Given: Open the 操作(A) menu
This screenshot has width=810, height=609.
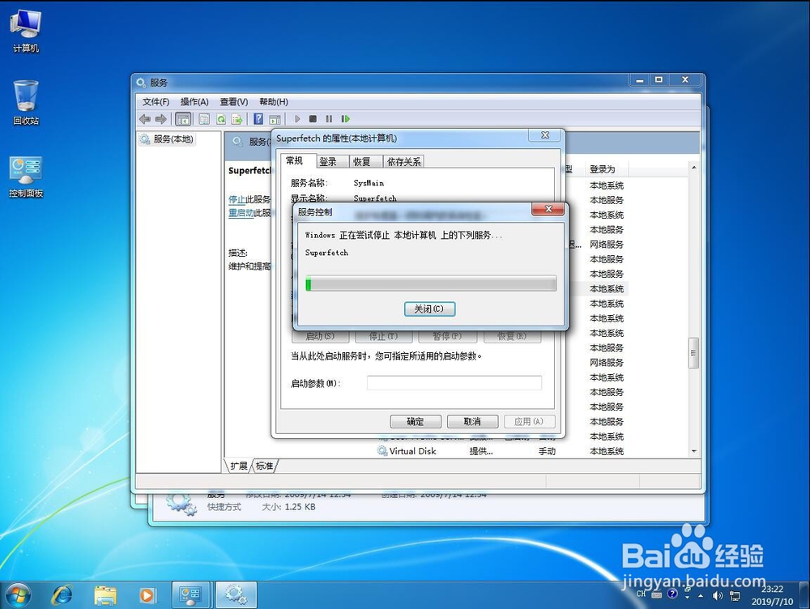Looking at the screenshot, I should point(194,102).
